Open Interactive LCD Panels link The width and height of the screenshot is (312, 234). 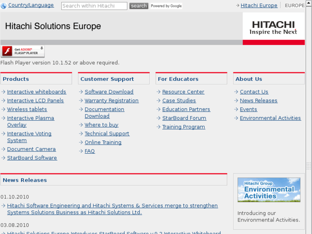click(36, 100)
